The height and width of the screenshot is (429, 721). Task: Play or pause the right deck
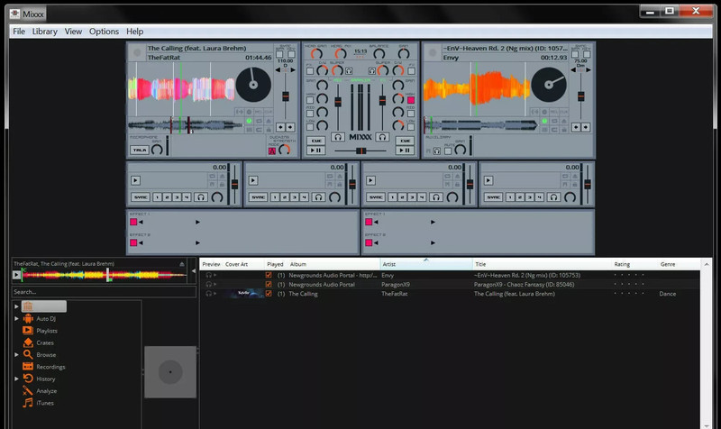(405, 151)
